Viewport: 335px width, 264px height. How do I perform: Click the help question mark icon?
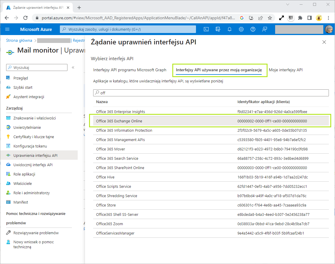253,29
